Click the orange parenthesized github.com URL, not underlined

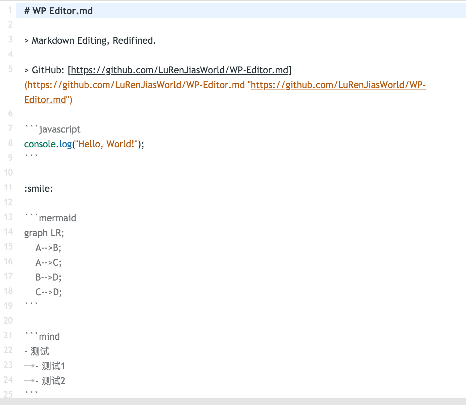(x=135, y=85)
